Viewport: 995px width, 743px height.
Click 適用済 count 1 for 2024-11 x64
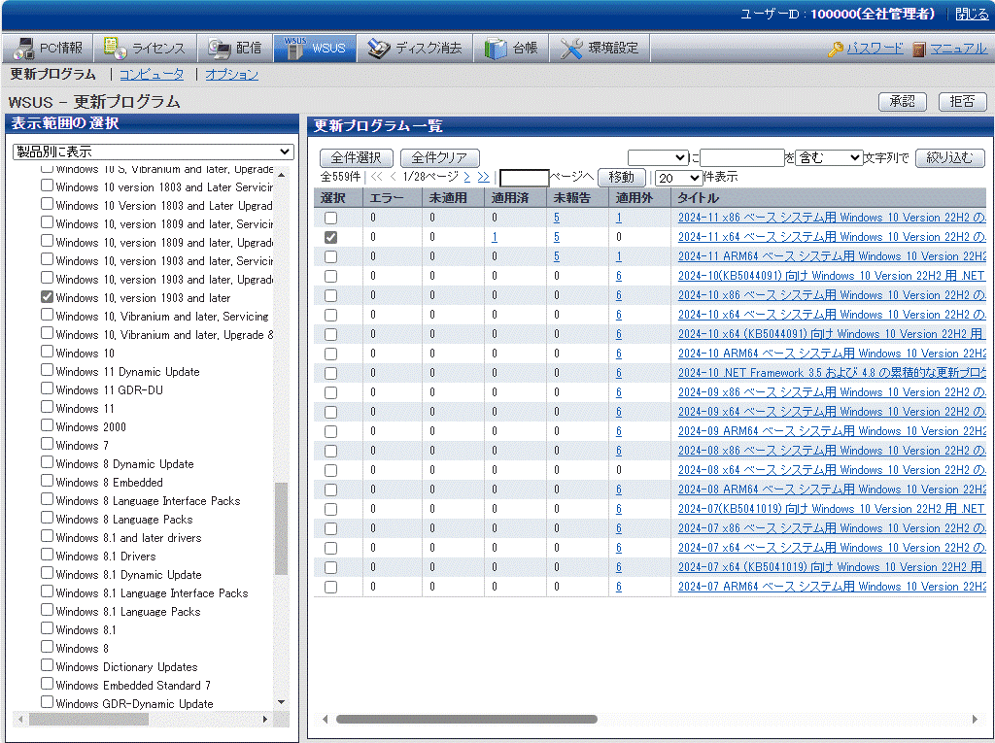(x=495, y=237)
